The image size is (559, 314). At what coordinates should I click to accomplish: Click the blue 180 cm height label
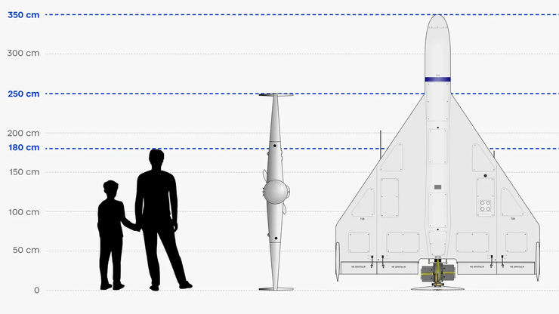coord(23,148)
